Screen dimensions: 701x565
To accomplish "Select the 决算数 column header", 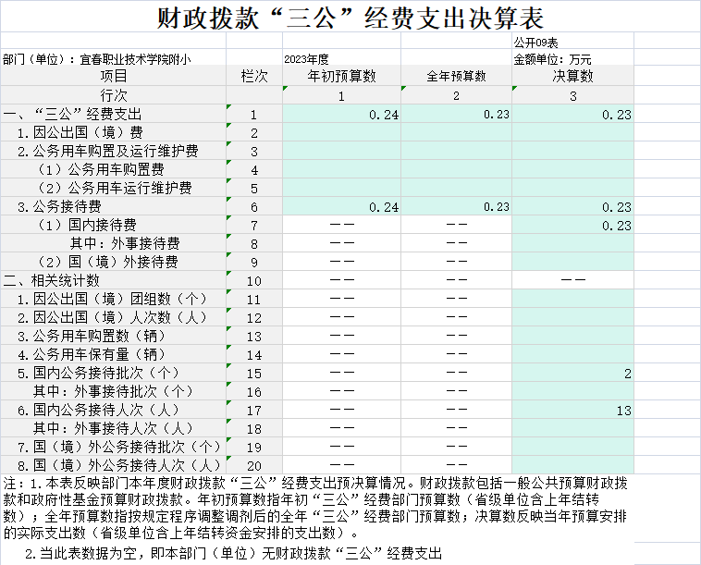I will [572, 76].
